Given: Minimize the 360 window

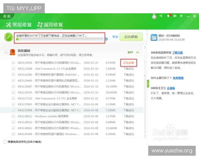Looking at the screenshot, I should (188, 16).
